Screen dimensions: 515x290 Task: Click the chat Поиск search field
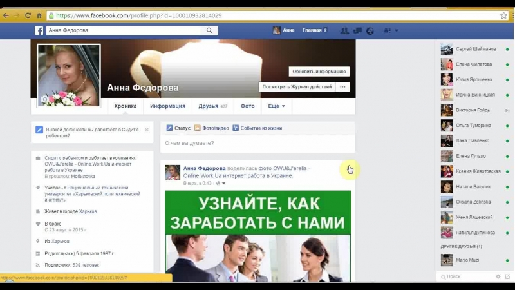click(x=466, y=276)
